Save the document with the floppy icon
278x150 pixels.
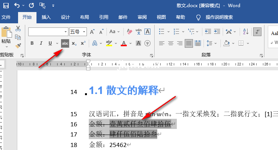point(6,6)
